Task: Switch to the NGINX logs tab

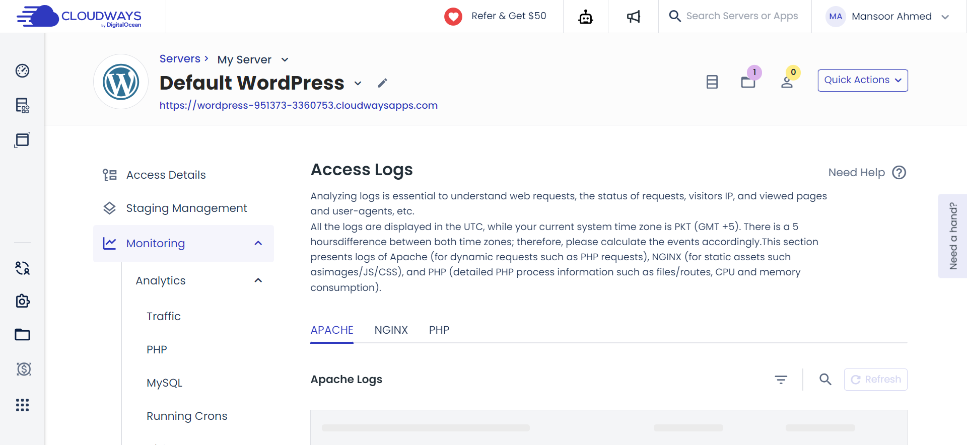Action: (x=391, y=330)
